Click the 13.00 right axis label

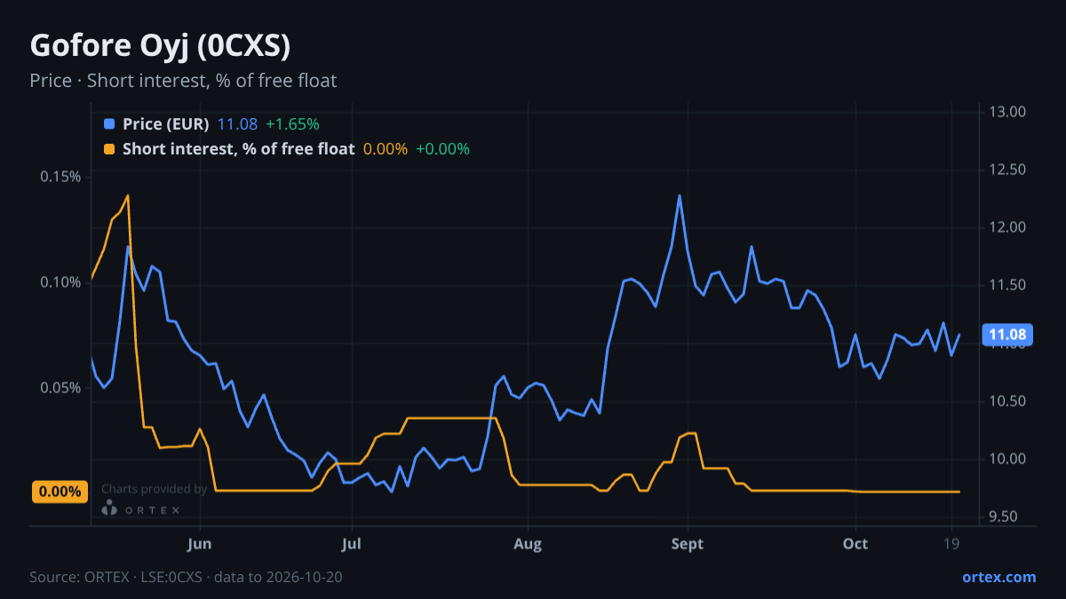pos(1006,112)
